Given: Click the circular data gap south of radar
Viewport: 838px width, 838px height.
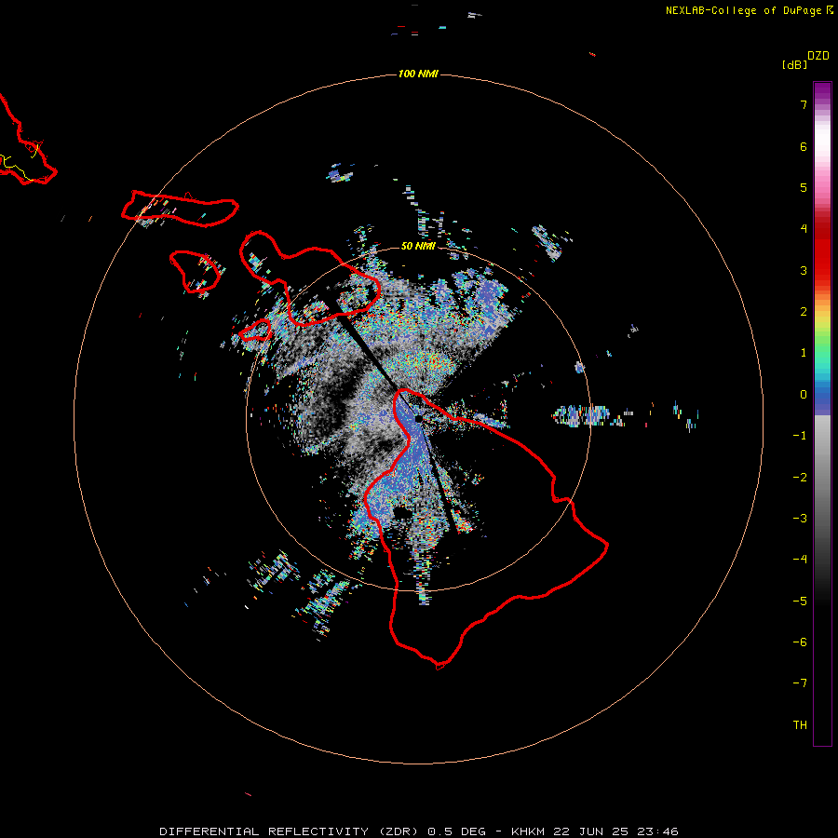Looking at the screenshot, I should pos(400,513).
